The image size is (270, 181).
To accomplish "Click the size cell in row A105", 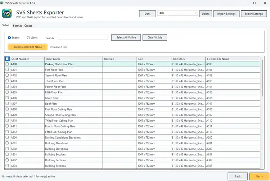I will 154,92.
